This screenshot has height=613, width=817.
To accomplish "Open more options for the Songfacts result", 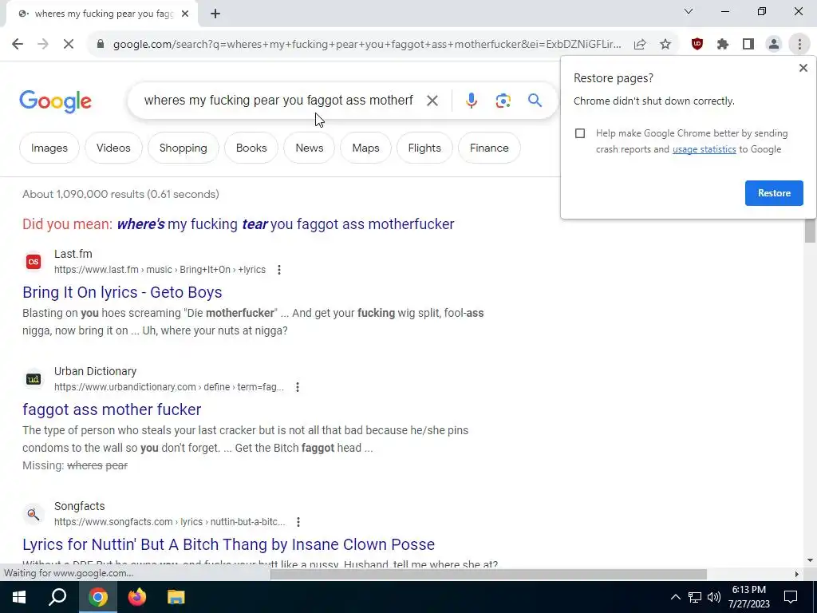I will [298, 522].
